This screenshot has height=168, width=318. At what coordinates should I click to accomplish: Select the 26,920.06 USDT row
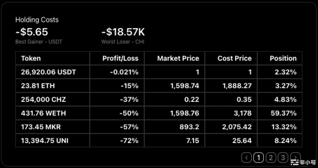[48, 72]
